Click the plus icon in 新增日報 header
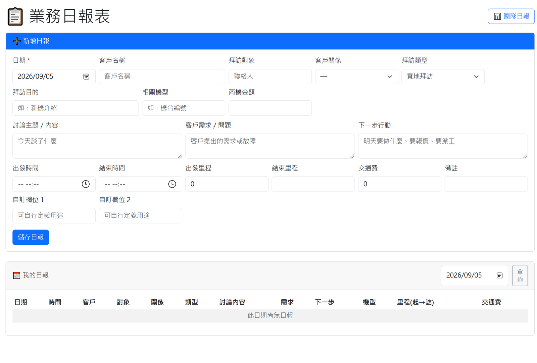 click(17, 41)
